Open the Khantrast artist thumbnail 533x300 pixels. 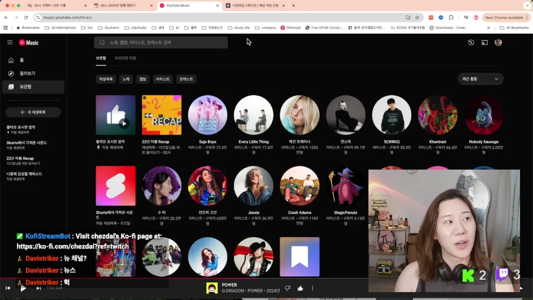[438, 115]
